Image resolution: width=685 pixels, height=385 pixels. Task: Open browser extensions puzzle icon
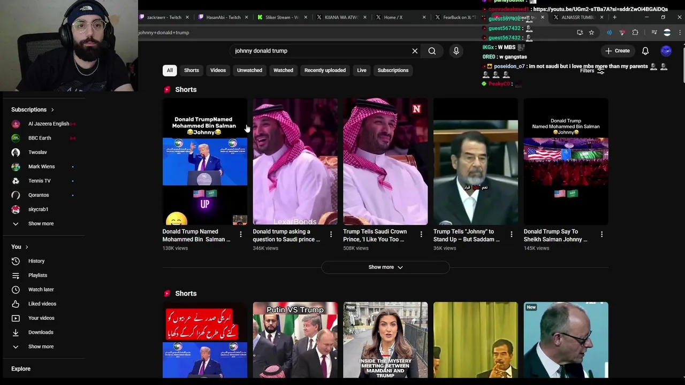[635, 33]
